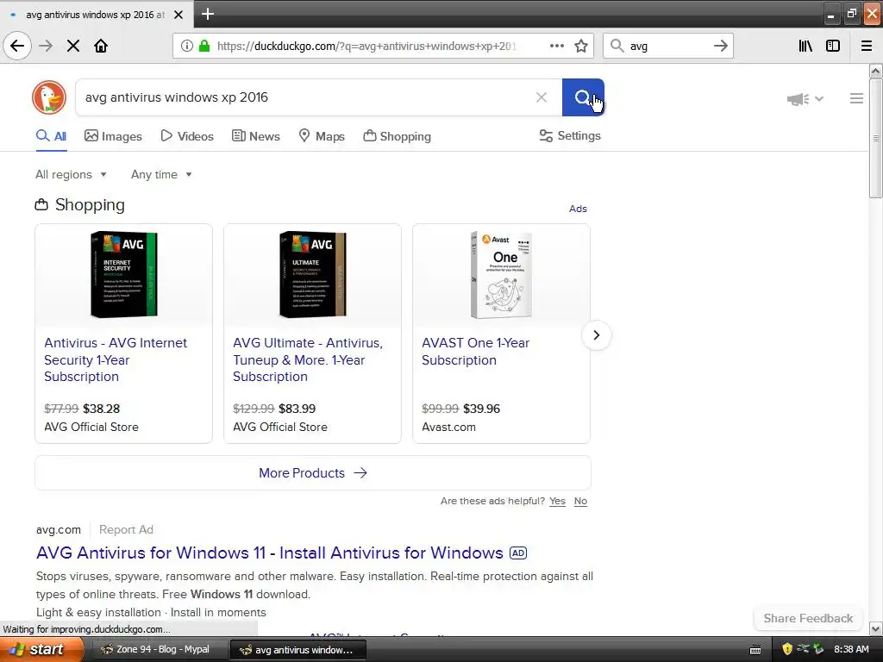Click the browser Back arrow button
This screenshot has width=883, height=662.
[17, 46]
